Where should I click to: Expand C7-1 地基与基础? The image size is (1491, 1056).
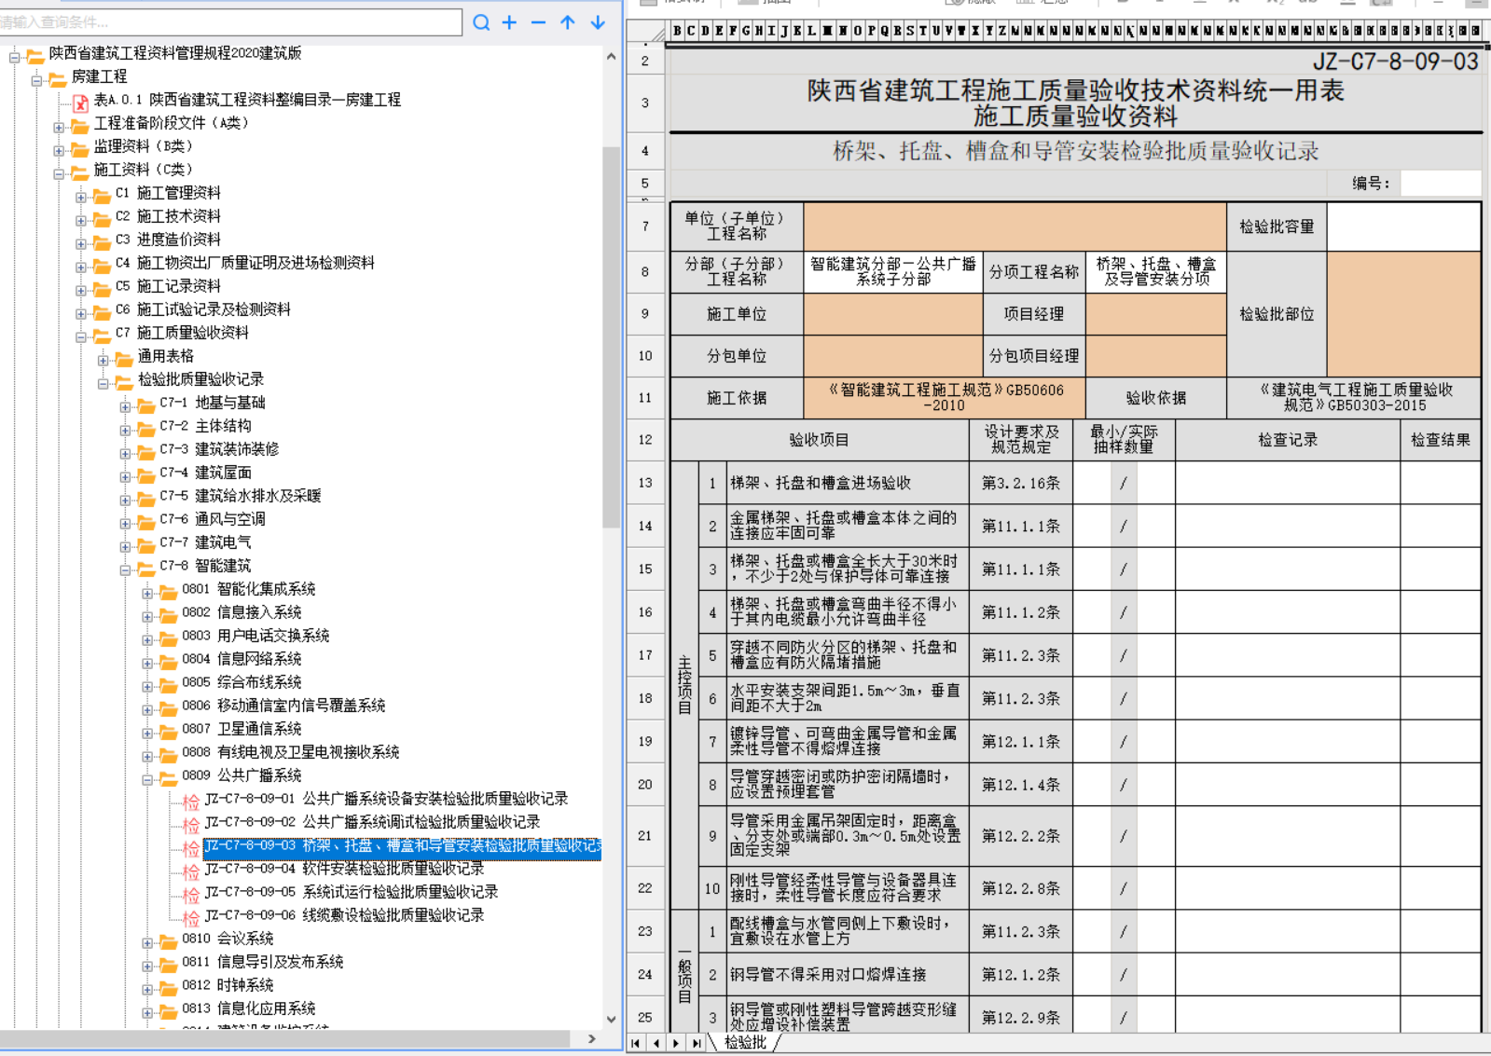click(126, 406)
